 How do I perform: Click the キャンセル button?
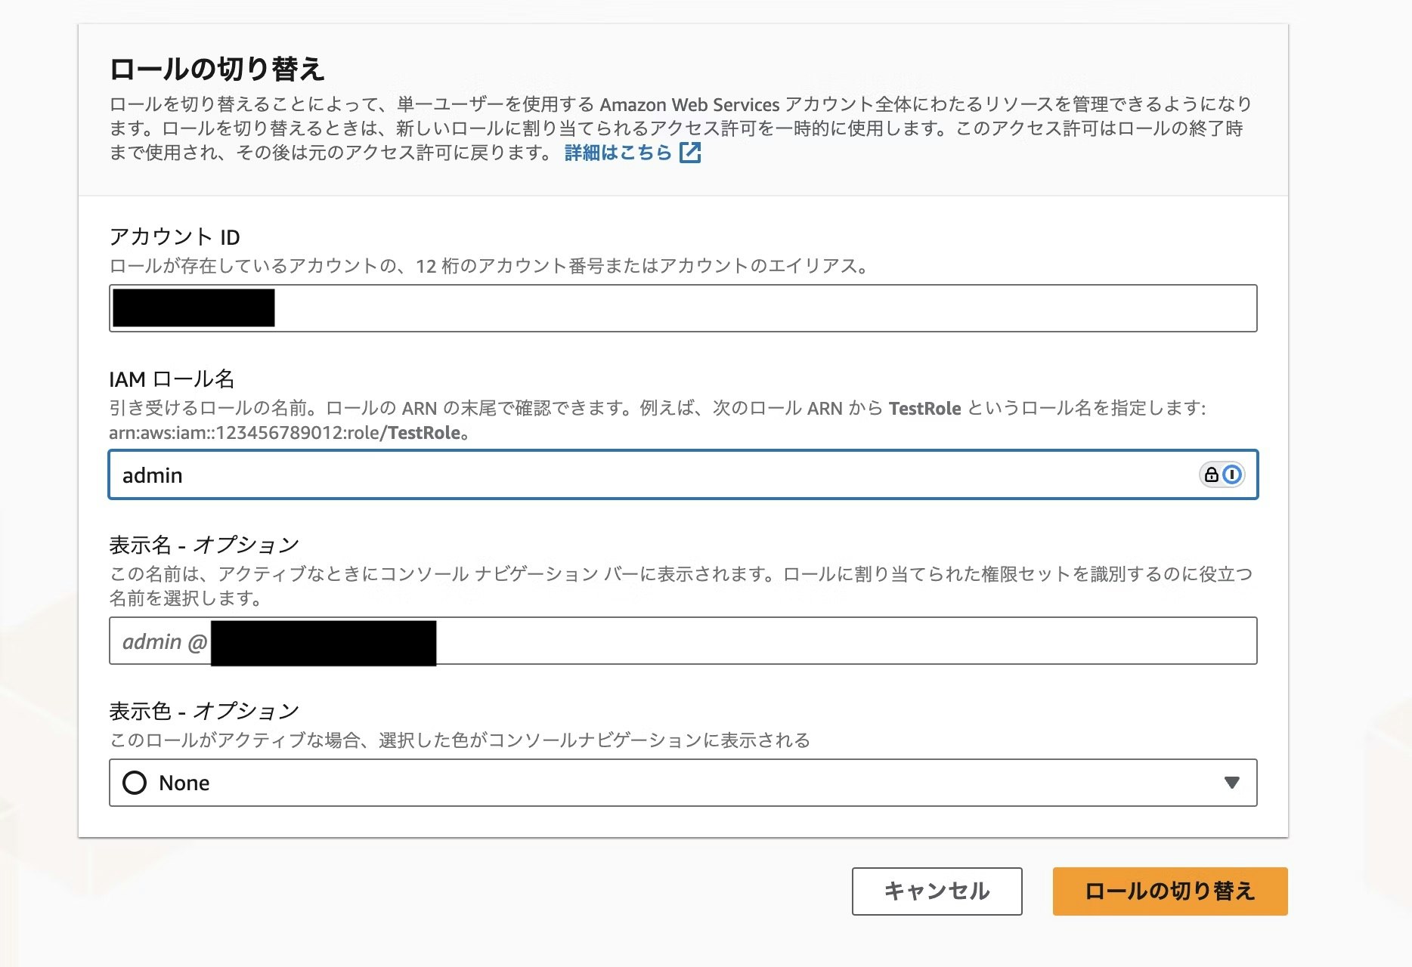tap(936, 891)
